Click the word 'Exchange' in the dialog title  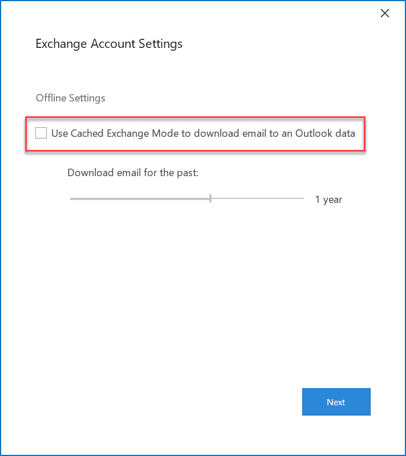59,43
